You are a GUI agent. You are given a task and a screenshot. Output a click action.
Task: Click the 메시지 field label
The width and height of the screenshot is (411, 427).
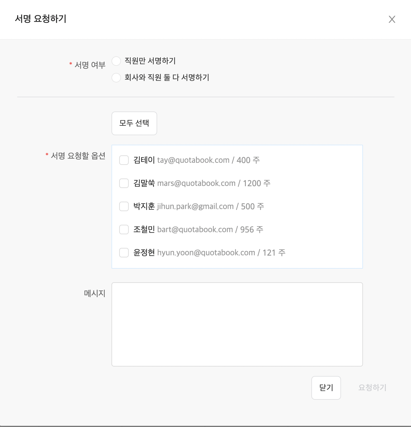click(95, 294)
